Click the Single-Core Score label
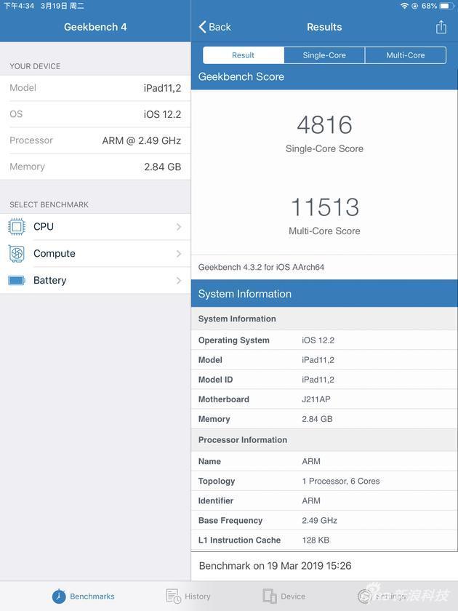This screenshot has height=611, width=458. pos(324,149)
